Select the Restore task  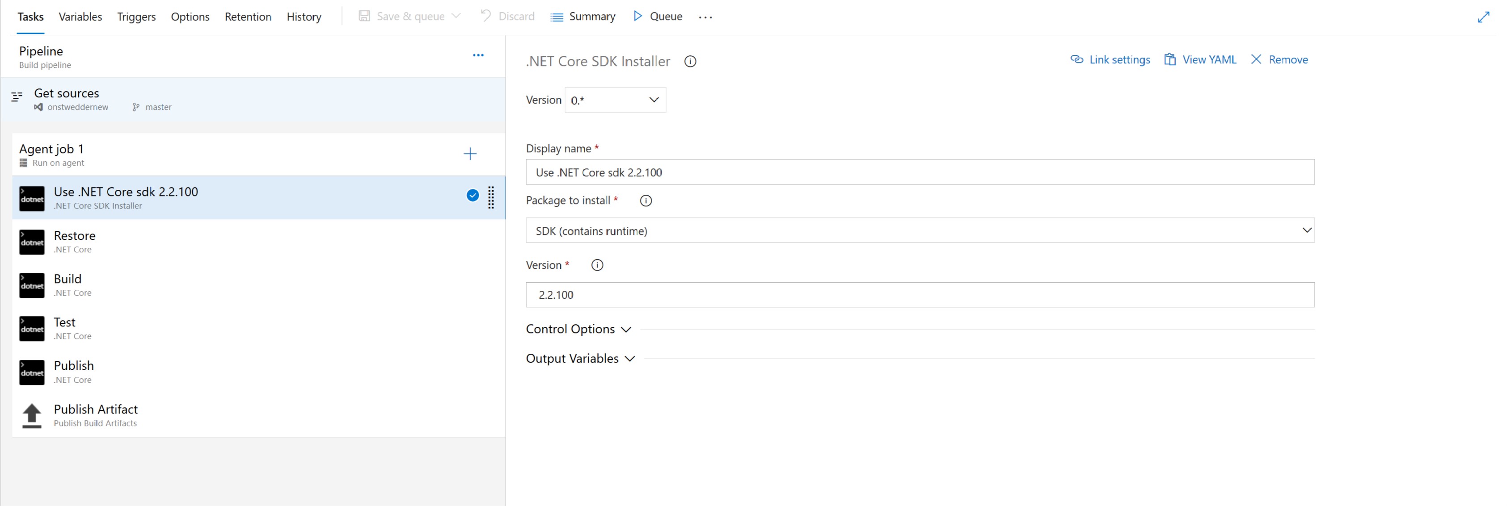point(258,241)
